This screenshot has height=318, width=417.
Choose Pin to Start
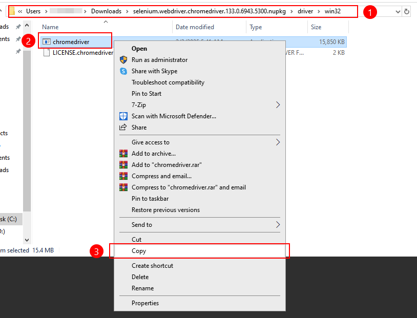tap(200, 94)
